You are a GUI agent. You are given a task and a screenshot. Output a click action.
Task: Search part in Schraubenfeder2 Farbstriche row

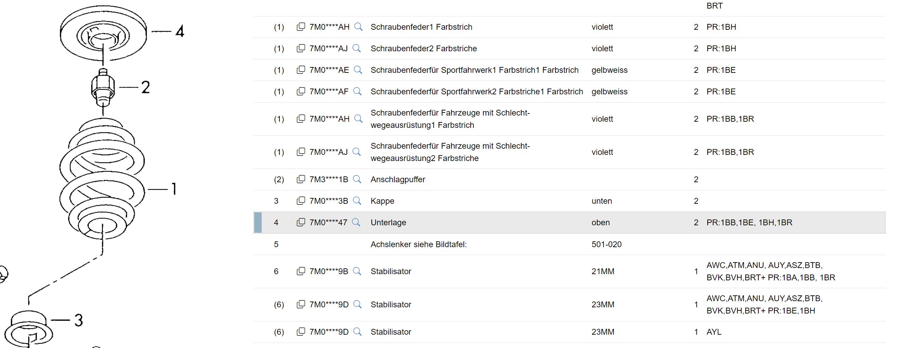point(356,49)
